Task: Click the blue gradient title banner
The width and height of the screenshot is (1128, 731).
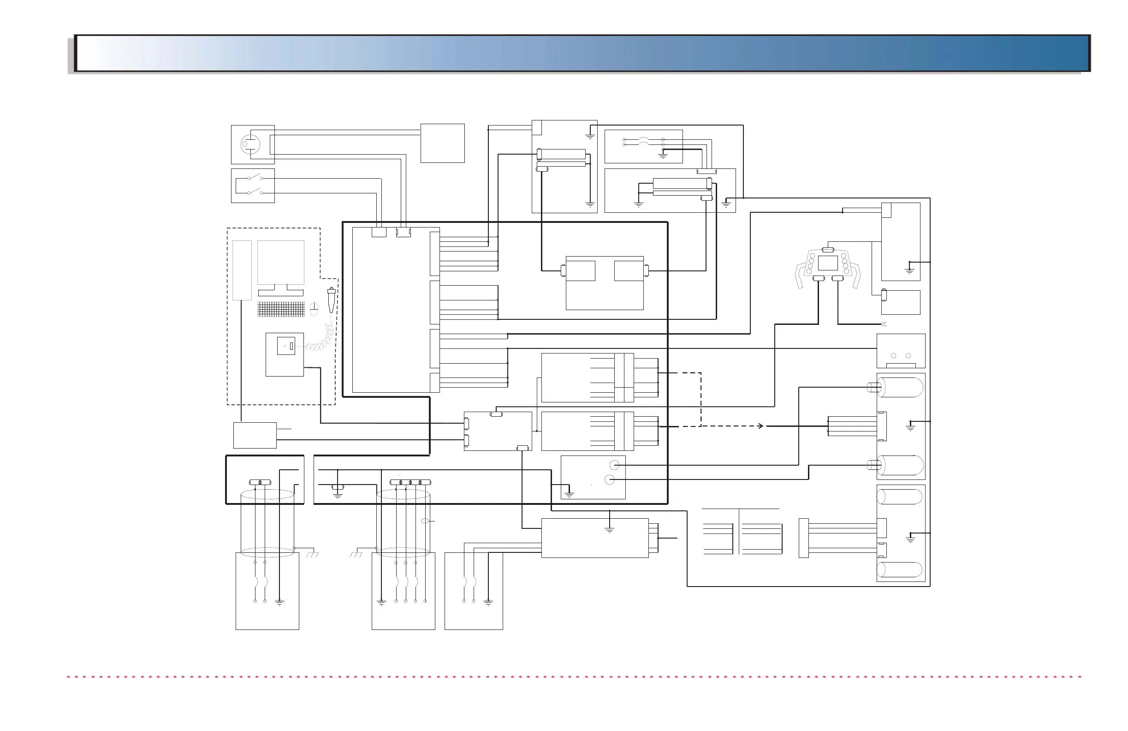Action: tap(582, 53)
